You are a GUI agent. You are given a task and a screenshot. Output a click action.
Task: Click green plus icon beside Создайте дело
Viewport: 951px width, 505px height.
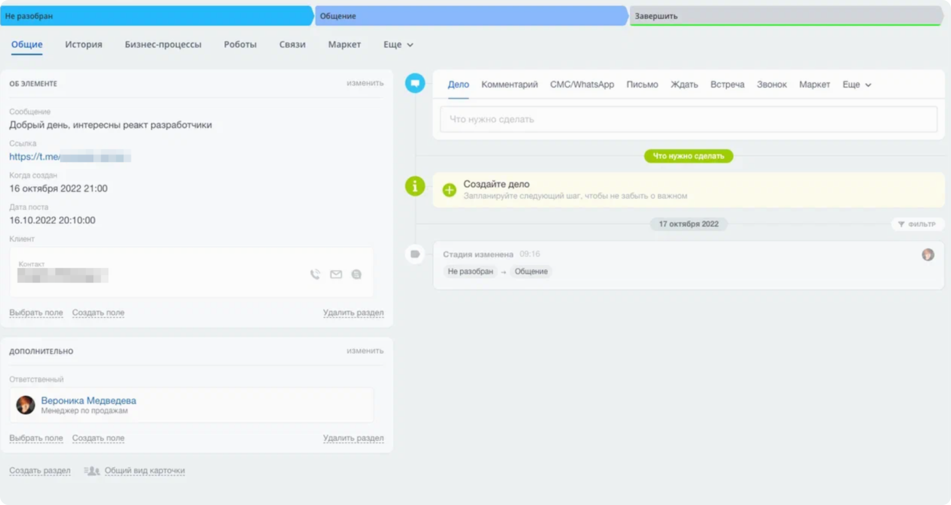coord(449,190)
